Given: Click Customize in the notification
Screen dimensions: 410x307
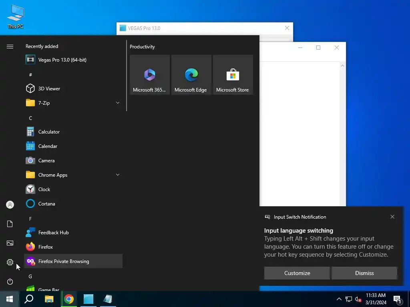Looking at the screenshot, I should pyautogui.click(x=297, y=273).
